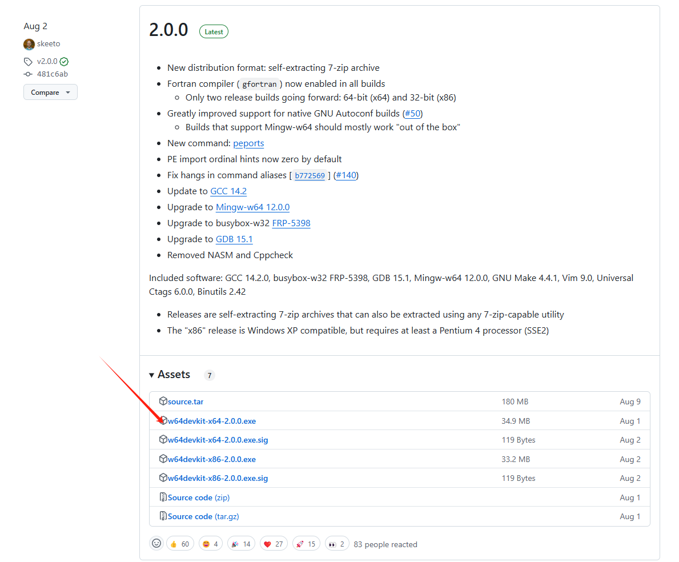Image resolution: width=679 pixels, height=562 pixels.
Task: Click the package icon beside w64devkit-x86-2.0.0.exe
Action: (x=163, y=459)
